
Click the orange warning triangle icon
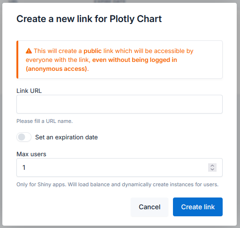(x=29, y=51)
